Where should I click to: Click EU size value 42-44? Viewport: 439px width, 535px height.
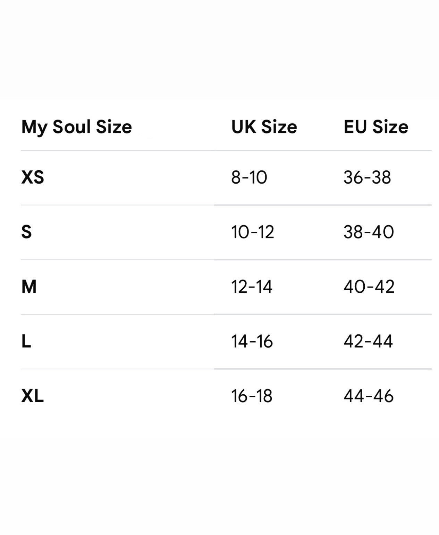tap(368, 341)
